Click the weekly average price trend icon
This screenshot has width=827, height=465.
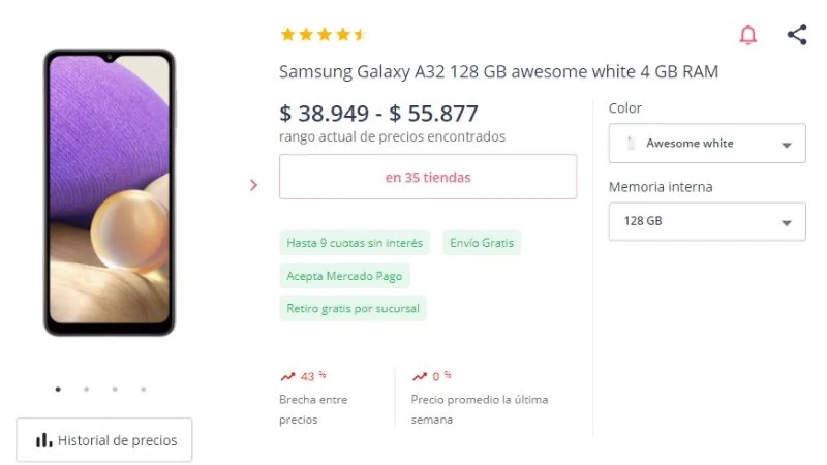tap(419, 377)
